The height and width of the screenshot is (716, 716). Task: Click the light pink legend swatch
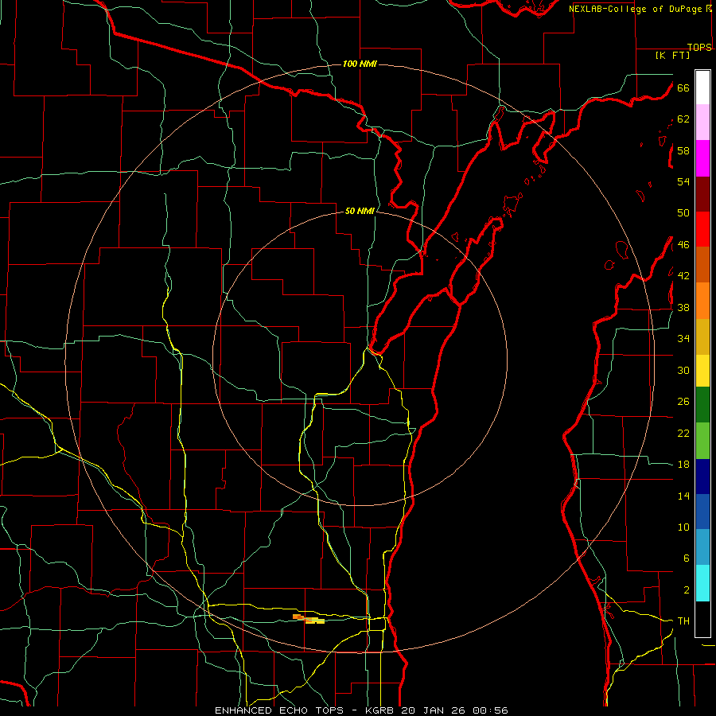(x=702, y=123)
